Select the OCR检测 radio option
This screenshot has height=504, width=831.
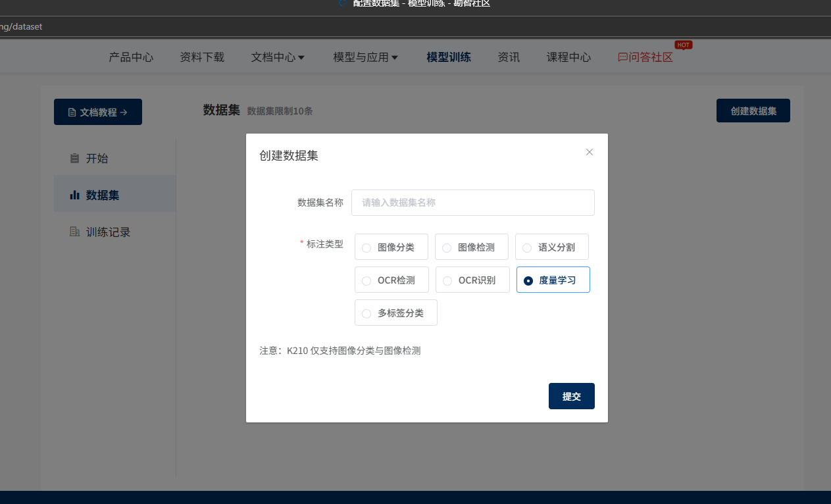coord(366,280)
